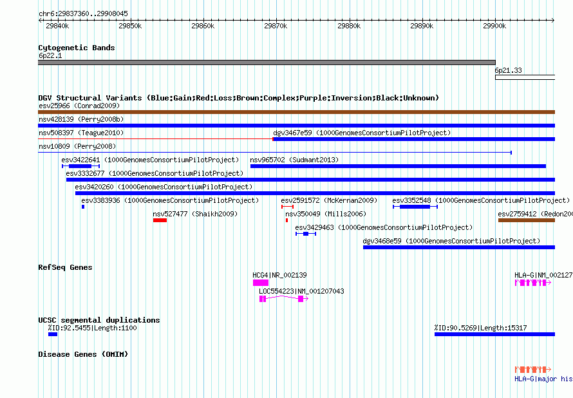Click the 29900k ruler position
This screenshot has height=398, width=573.
pyautogui.click(x=494, y=26)
